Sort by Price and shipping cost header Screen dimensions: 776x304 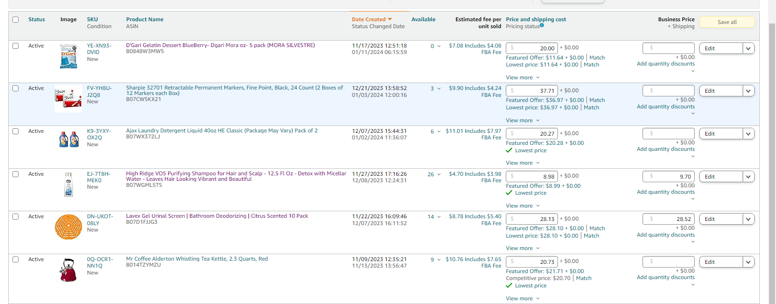(x=536, y=19)
